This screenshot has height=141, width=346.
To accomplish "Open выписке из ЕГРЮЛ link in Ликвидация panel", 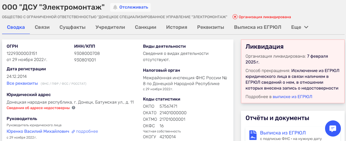I will pyautogui.click(x=292, y=97).
